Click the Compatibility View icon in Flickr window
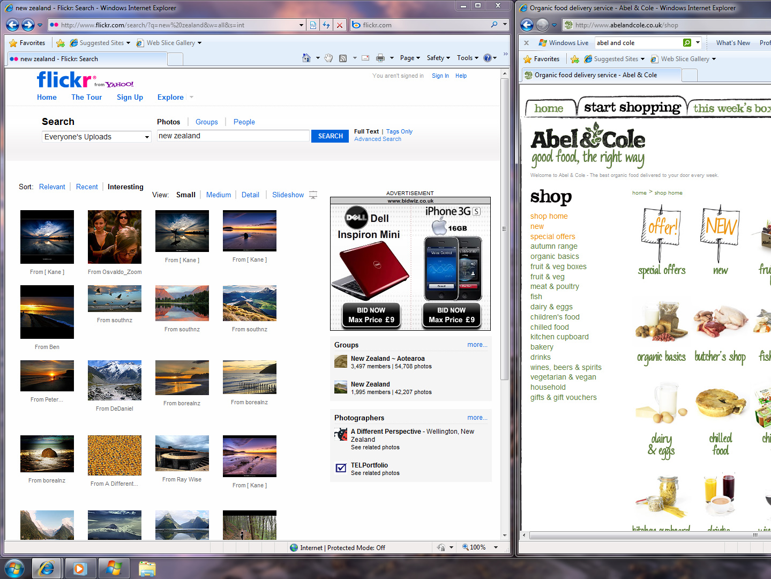This screenshot has height=579, width=771. pos(313,25)
